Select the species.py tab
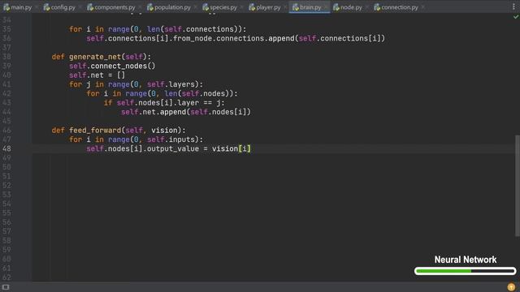 point(223,7)
